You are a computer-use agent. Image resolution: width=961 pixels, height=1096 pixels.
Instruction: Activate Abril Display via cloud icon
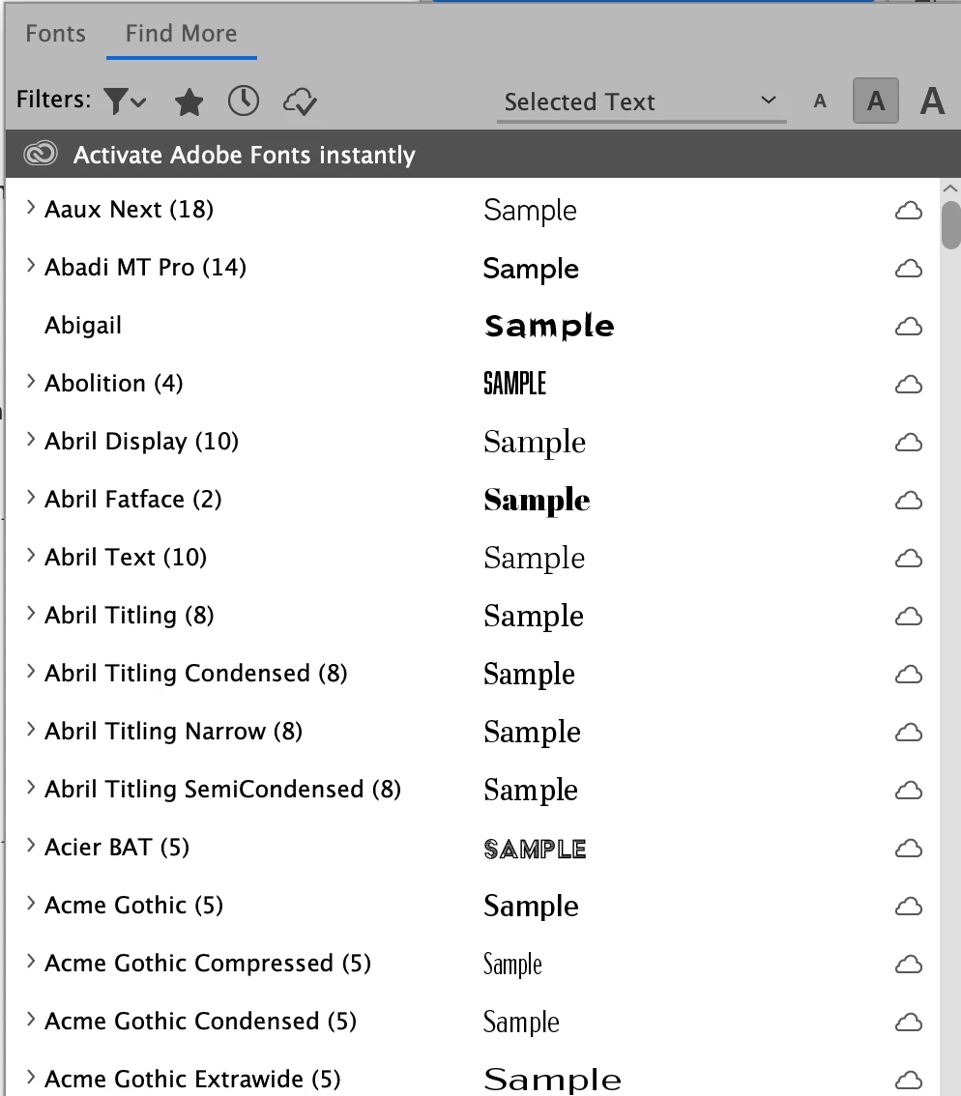tap(909, 443)
